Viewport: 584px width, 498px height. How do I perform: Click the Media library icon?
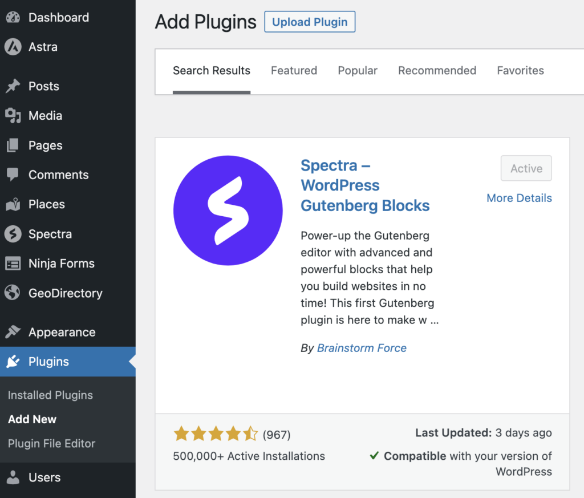13,116
